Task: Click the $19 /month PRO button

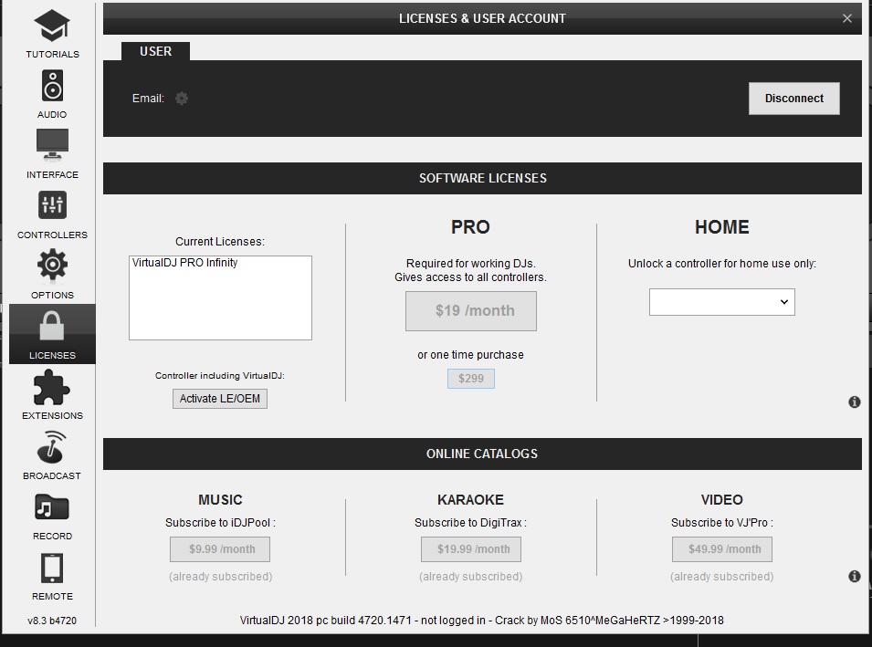Action: pyautogui.click(x=471, y=310)
